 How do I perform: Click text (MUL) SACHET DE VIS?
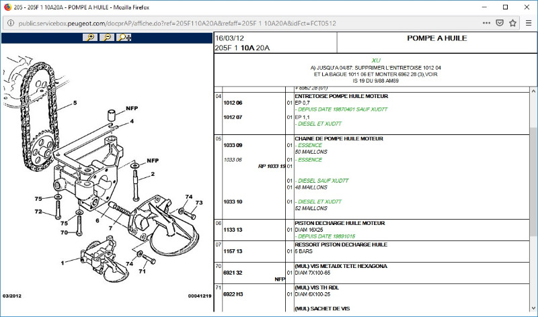click(x=322, y=309)
